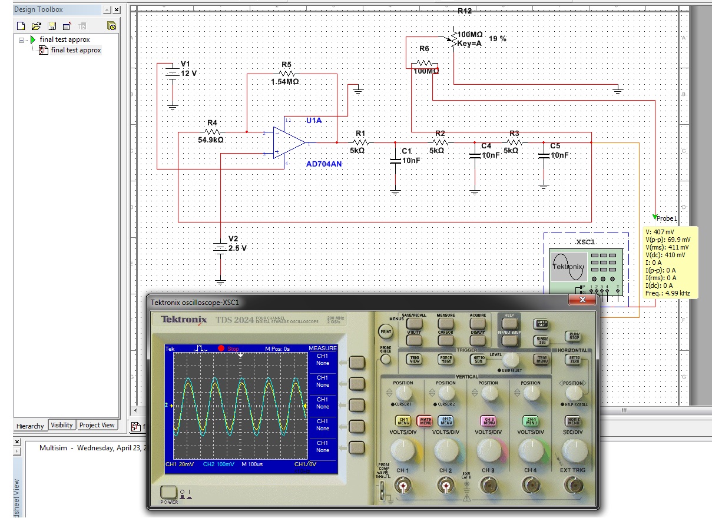
Task: Click the recent designs clock icon
Action: click(111, 26)
